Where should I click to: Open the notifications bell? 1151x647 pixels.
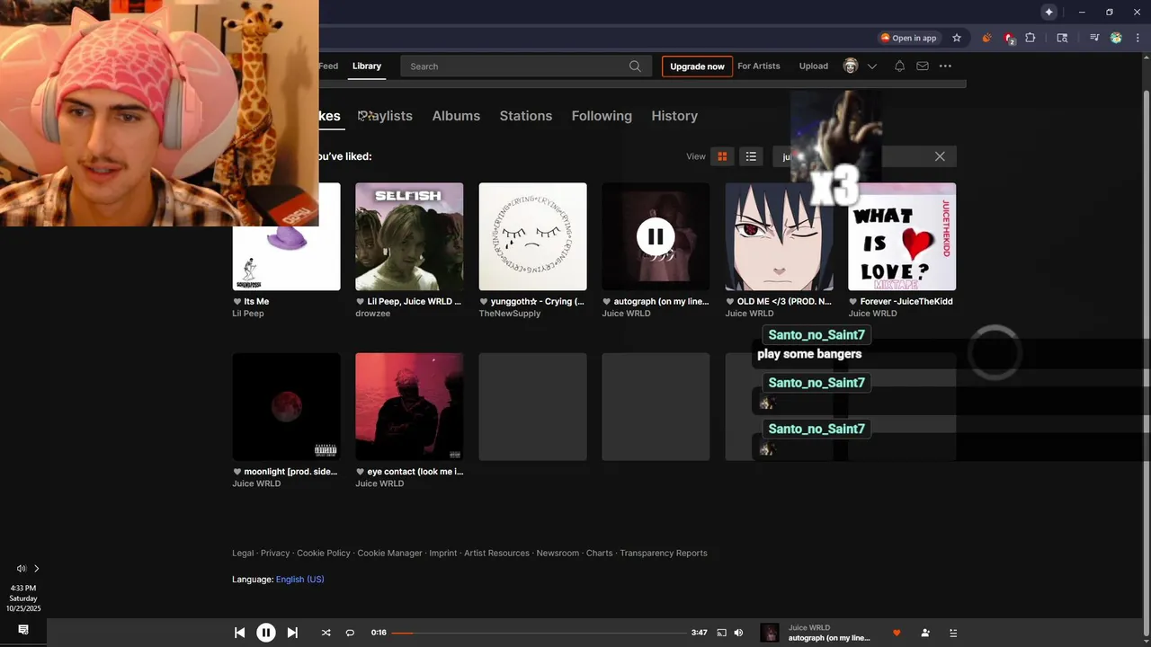point(899,66)
